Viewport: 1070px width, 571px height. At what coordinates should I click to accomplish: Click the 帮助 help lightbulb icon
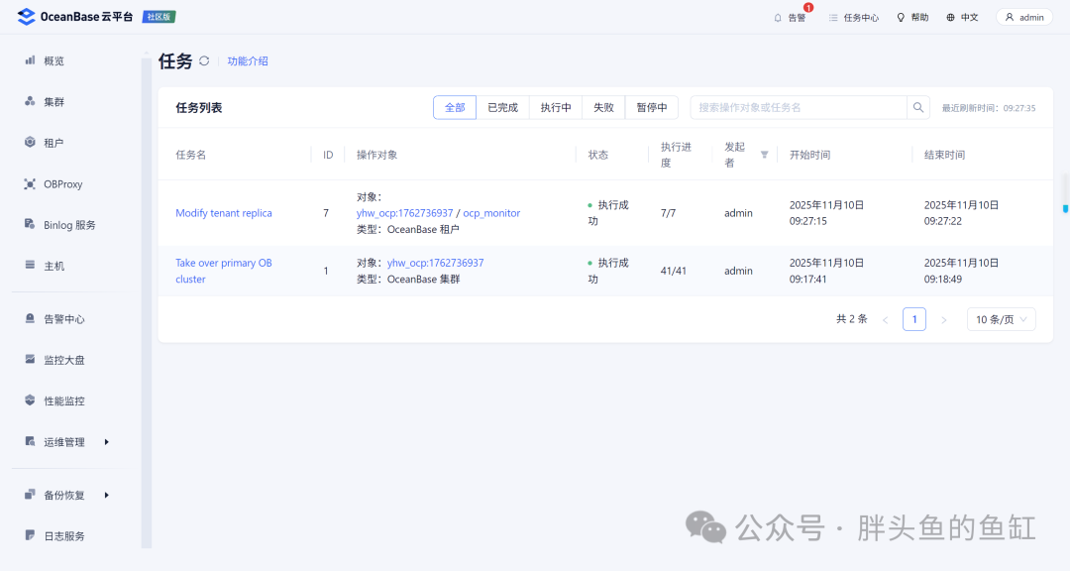[x=901, y=18]
